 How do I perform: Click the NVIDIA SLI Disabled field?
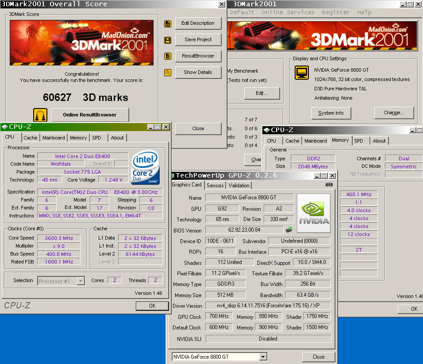click(268, 339)
